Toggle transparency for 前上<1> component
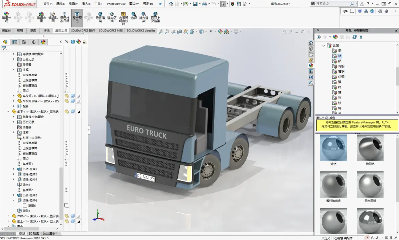The height and width of the screenshot is (240, 399). click(x=79, y=221)
